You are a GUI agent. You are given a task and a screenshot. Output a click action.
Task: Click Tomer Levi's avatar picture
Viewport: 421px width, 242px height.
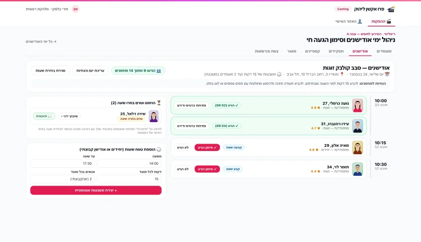click(357, 169)
